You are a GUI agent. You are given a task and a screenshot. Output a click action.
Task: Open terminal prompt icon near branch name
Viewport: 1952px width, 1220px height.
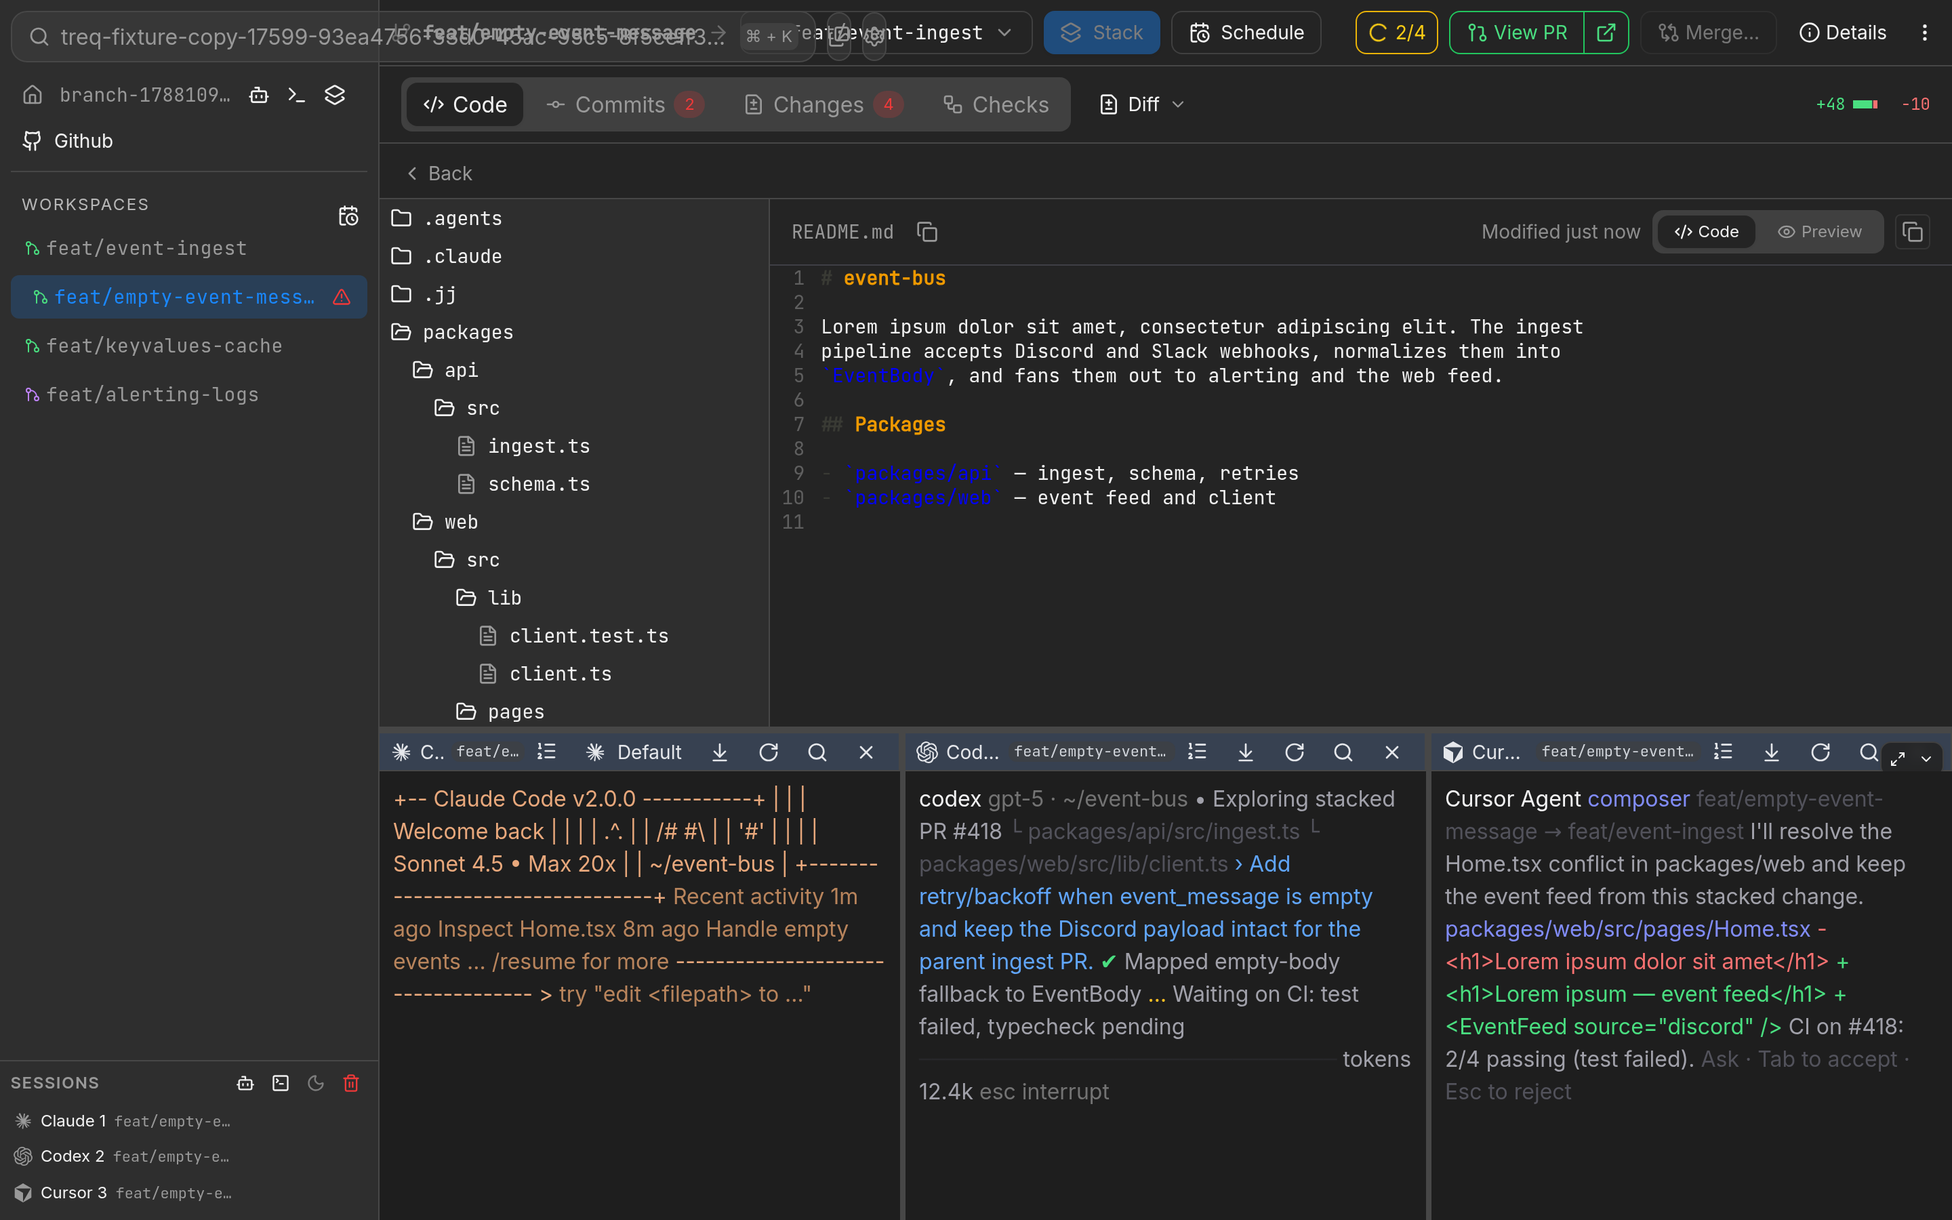coord(297,94)
